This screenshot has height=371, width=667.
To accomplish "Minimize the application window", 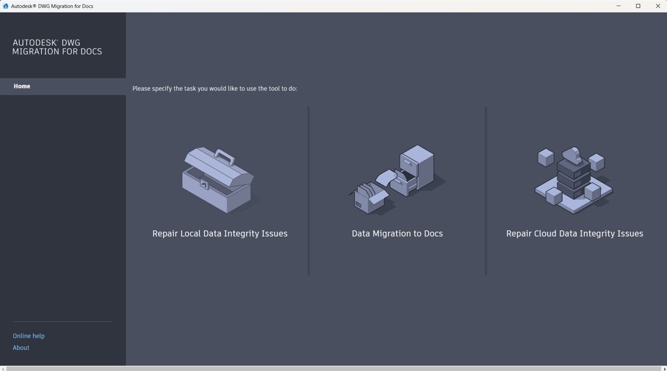I will [617, 6].
